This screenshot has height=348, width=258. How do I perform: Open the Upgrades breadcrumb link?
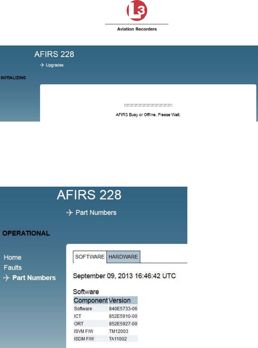(55, 65)
